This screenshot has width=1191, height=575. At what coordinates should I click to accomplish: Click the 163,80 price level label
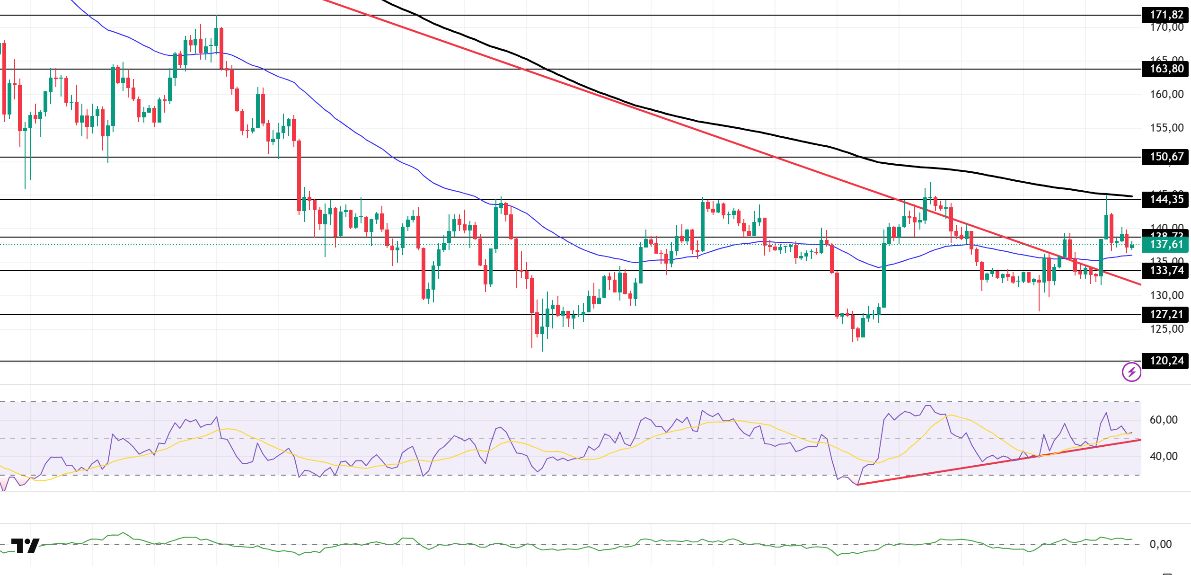click(x=1166, y=69)
